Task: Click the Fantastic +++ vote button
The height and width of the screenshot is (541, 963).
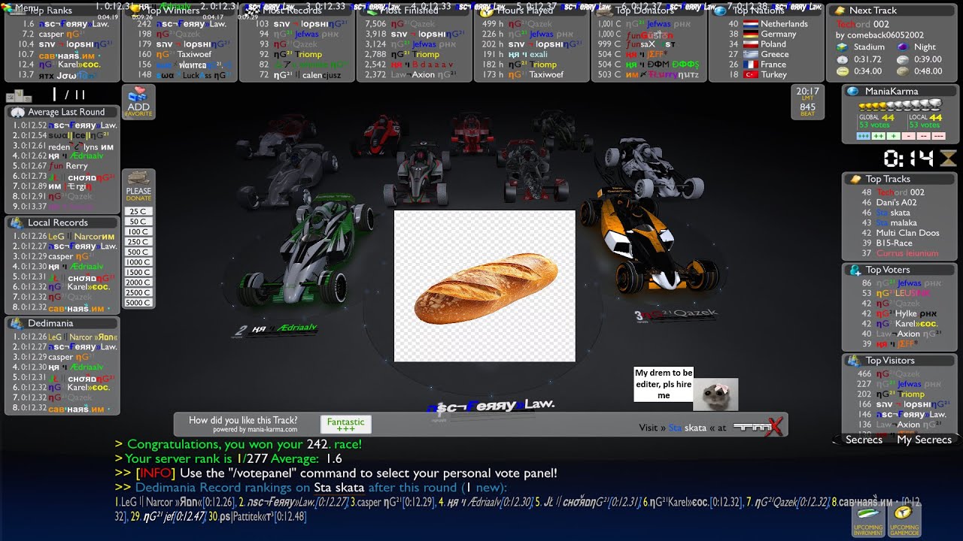Action: pyautogui.click(x=345, y=425)
